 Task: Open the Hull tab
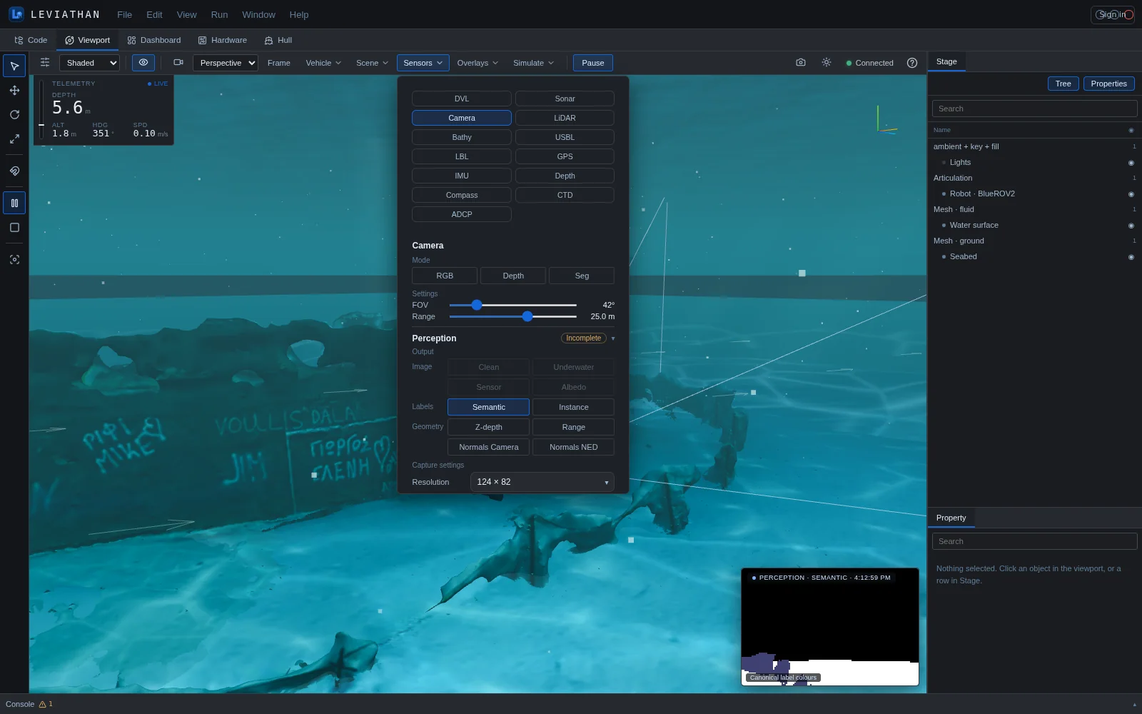coord(278,40)
